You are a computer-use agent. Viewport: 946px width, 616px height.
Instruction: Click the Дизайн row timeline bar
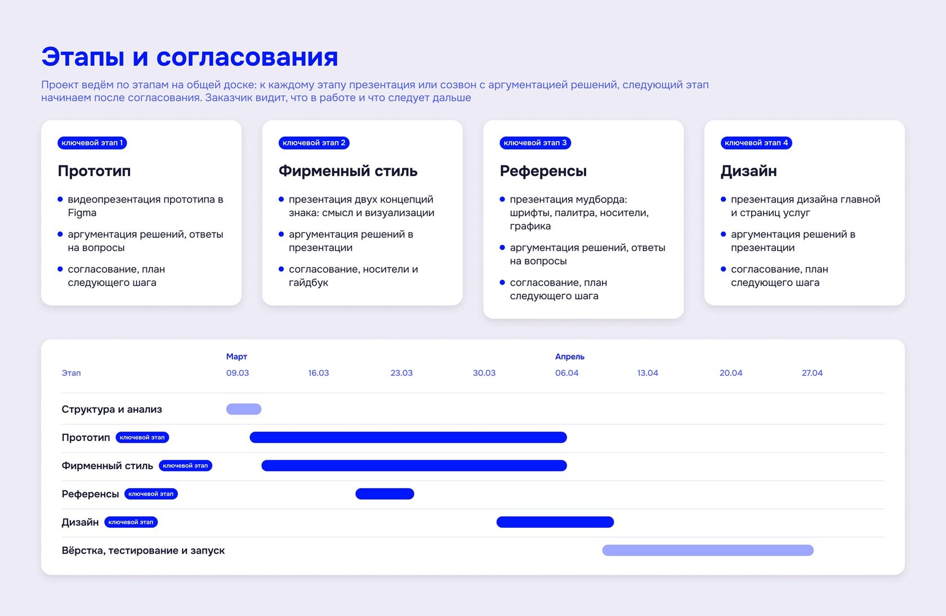(x=555, y=522)
